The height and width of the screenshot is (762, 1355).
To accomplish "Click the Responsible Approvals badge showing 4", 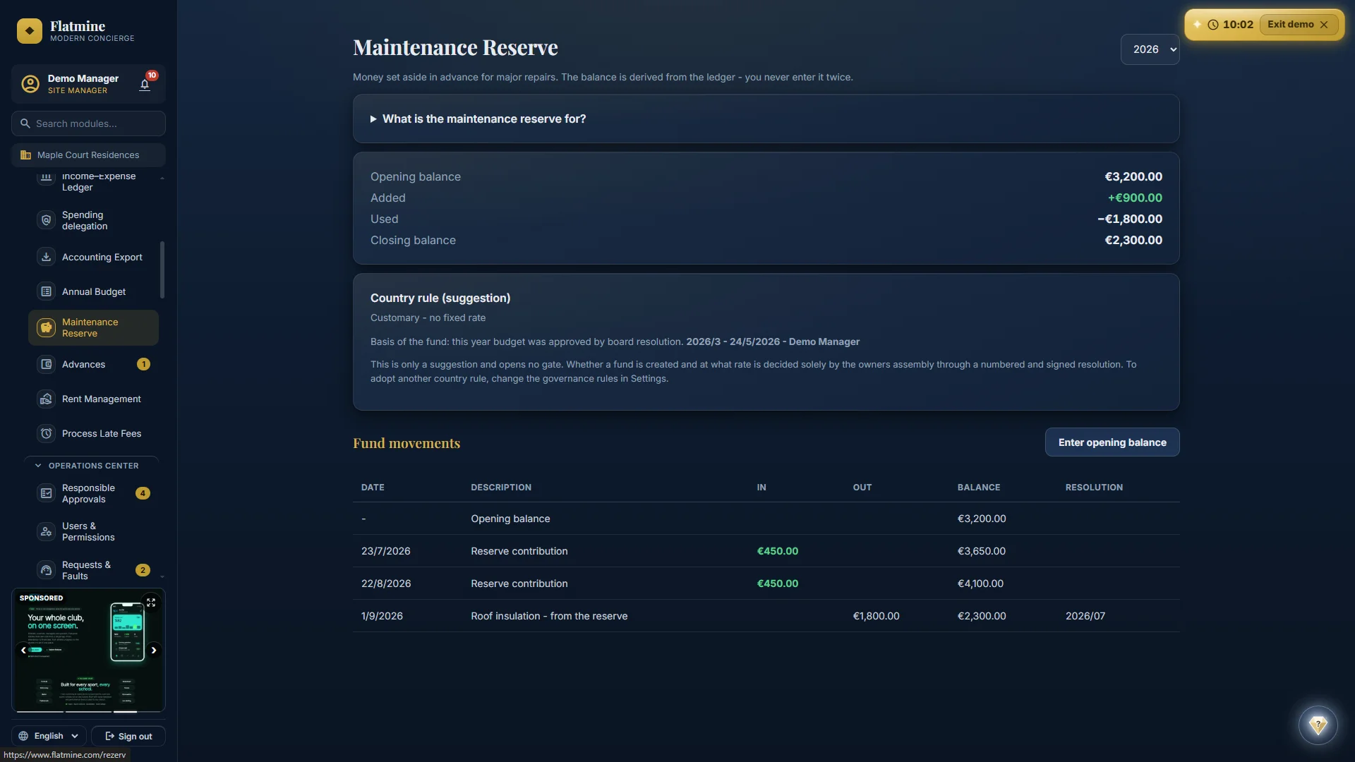I will (143, 493).
